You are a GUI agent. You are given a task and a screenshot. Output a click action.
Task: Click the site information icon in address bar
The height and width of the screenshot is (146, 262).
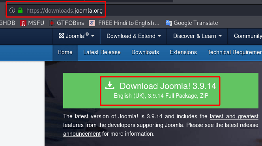coord(12,10)
